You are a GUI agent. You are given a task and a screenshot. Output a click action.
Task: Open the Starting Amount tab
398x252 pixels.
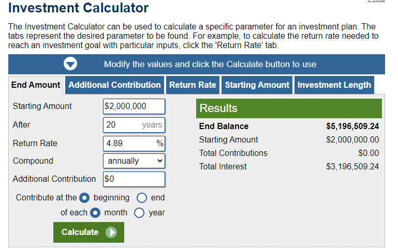pyautogui.click(x=257, y=85)
